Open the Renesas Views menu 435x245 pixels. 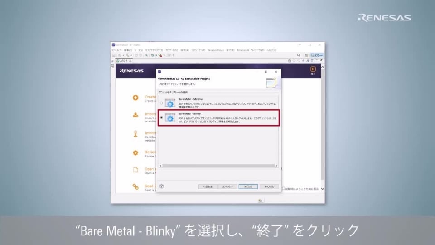[216, 50]
